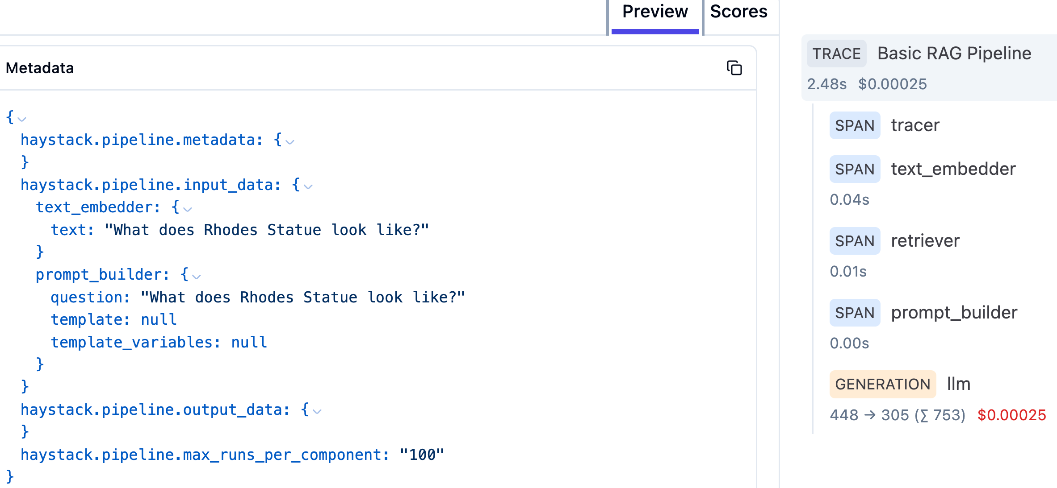Click the GENERATION badge label
Screen dimensions: 1057x488
click(882, 384)
